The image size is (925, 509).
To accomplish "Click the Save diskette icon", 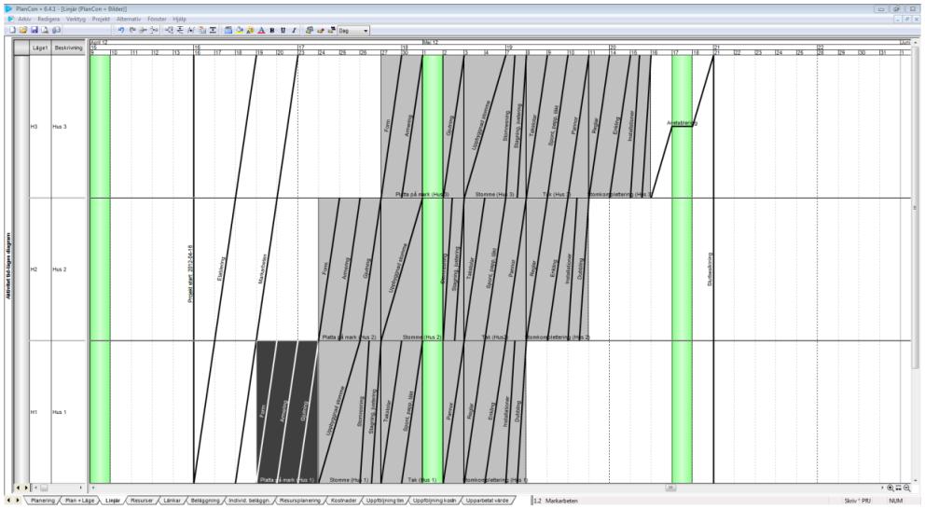I will pos(35,30).
